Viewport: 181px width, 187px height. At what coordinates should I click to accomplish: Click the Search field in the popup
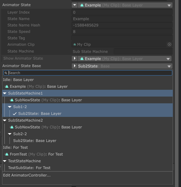click(88, 73)
